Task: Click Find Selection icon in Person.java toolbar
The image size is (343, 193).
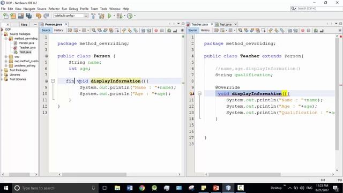Action: pos(94,31)
